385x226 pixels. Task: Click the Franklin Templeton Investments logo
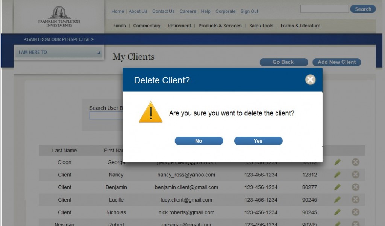[59, 17]
